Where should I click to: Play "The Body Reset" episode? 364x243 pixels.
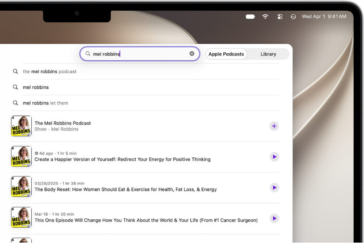click(x=274, y=188)
